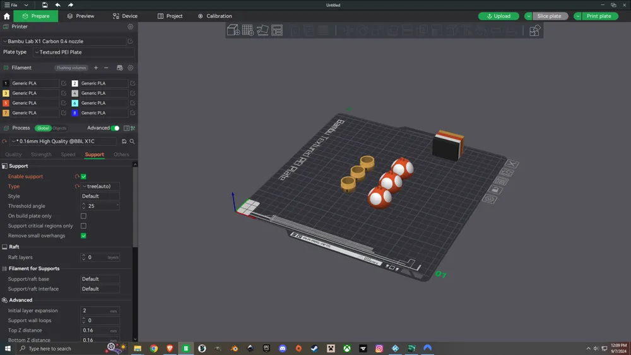Select the Global process mode
This screenshot has width=631, height=355.
pyautogui.click(x=43, y=128)
